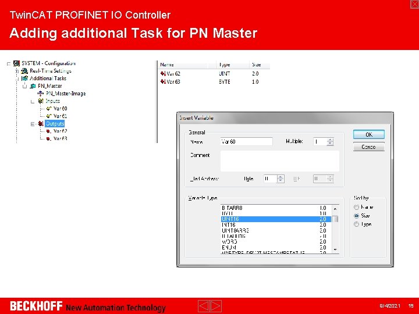The width and height of the screenshot is (419, 314).
Task: Click the Inputs folder icon
Action: pyautogui.click(x=41, y=101)
